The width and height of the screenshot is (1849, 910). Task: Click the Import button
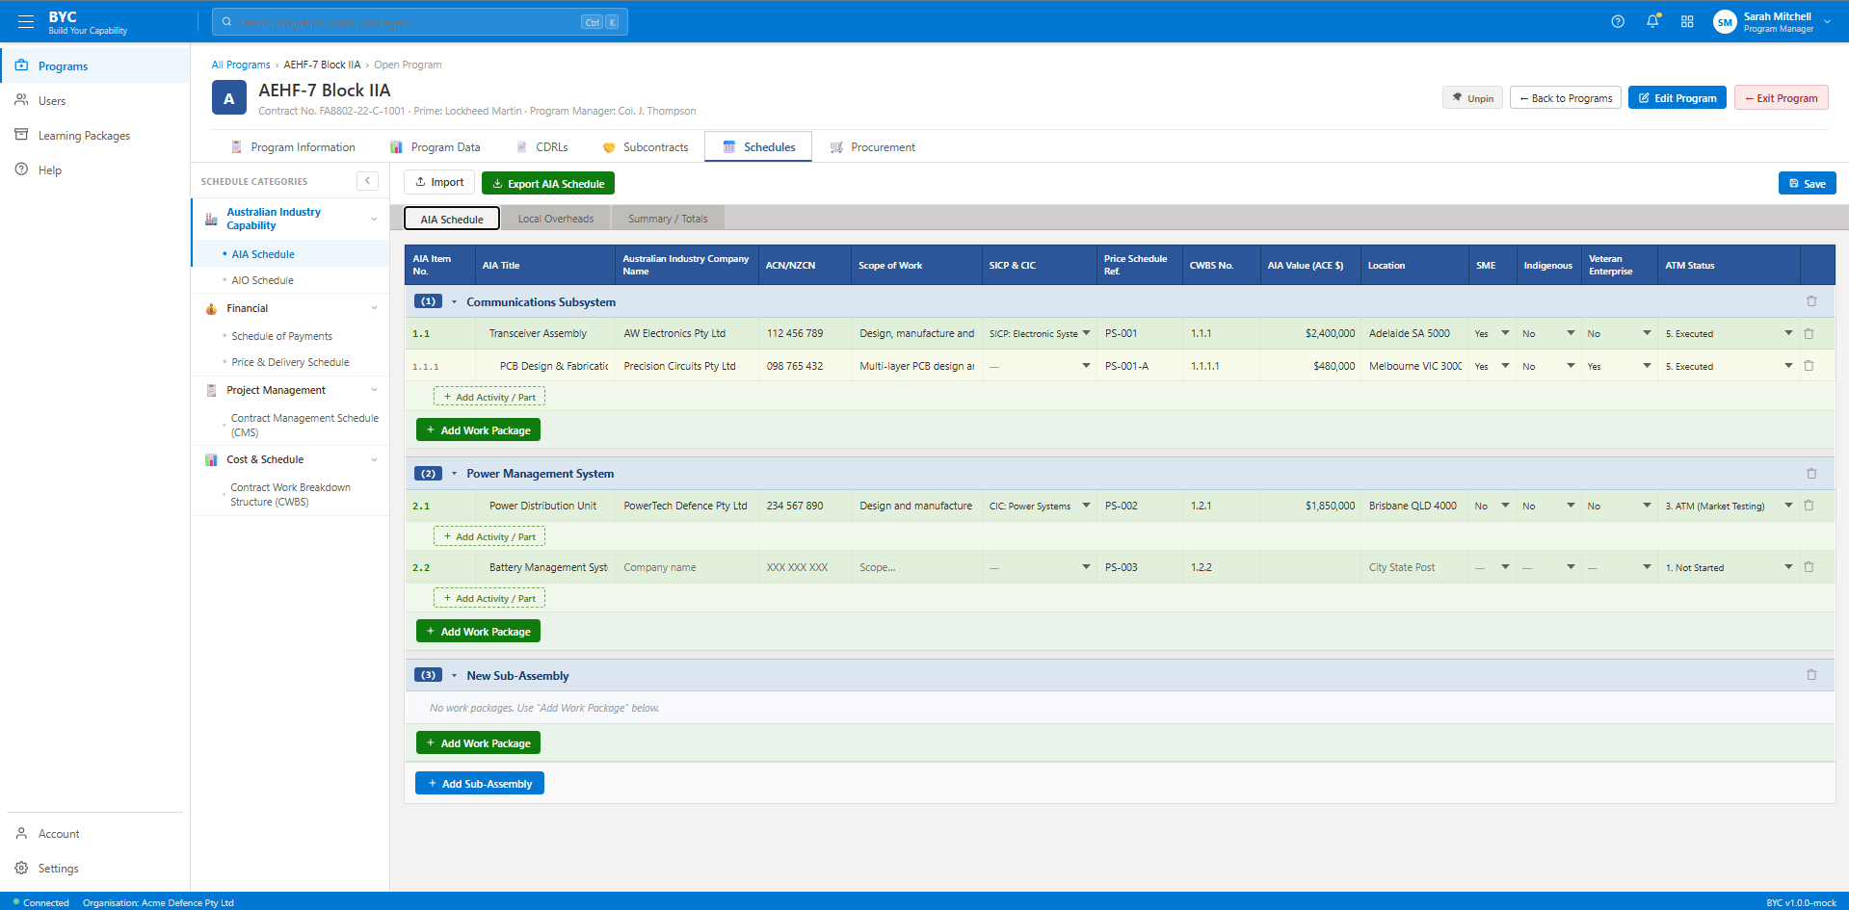[x=439, y=182]
